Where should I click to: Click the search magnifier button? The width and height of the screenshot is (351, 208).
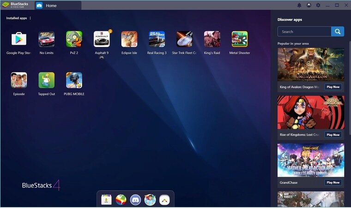coord(338,31)
